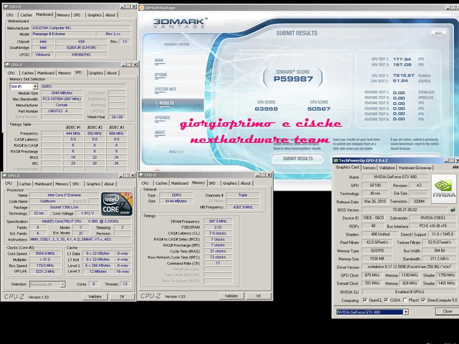Click OK in the Memory timings CPU-Z window

[x=259, y=296]
